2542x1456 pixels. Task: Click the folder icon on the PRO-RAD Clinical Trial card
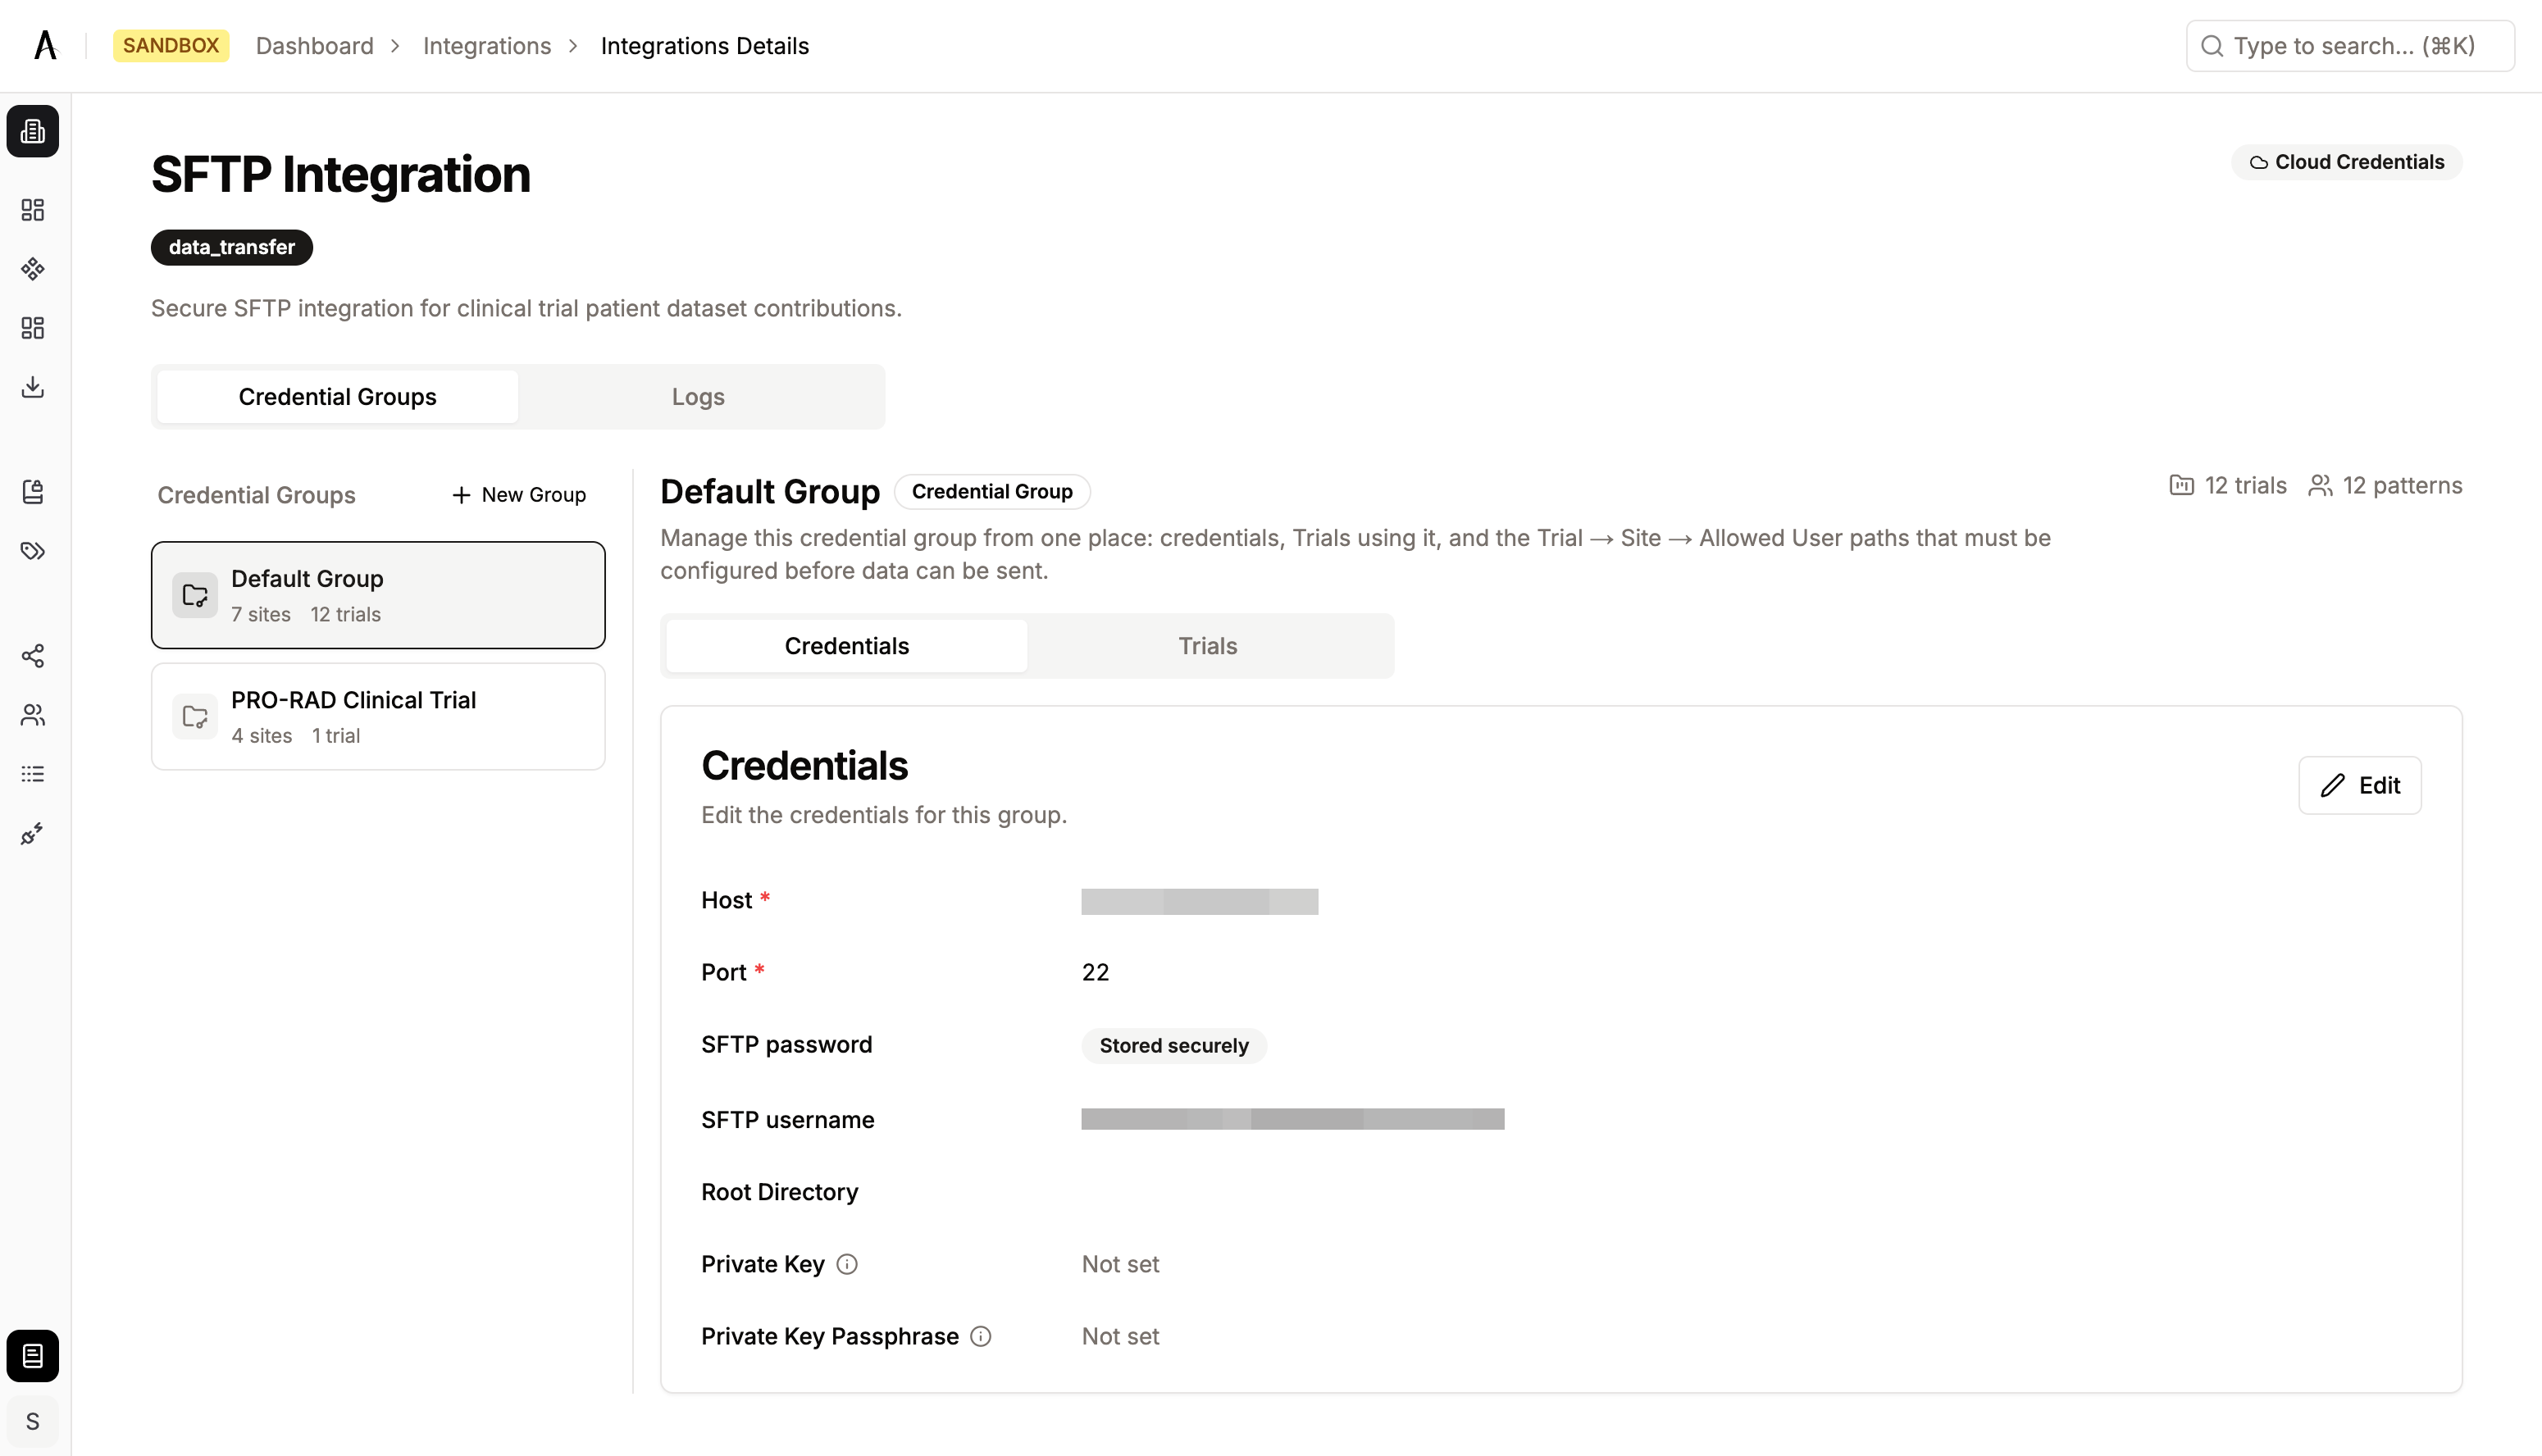(x=195, y=716)
